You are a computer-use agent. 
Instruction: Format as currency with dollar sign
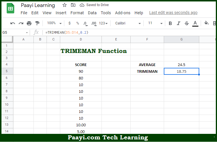point(70,23)
